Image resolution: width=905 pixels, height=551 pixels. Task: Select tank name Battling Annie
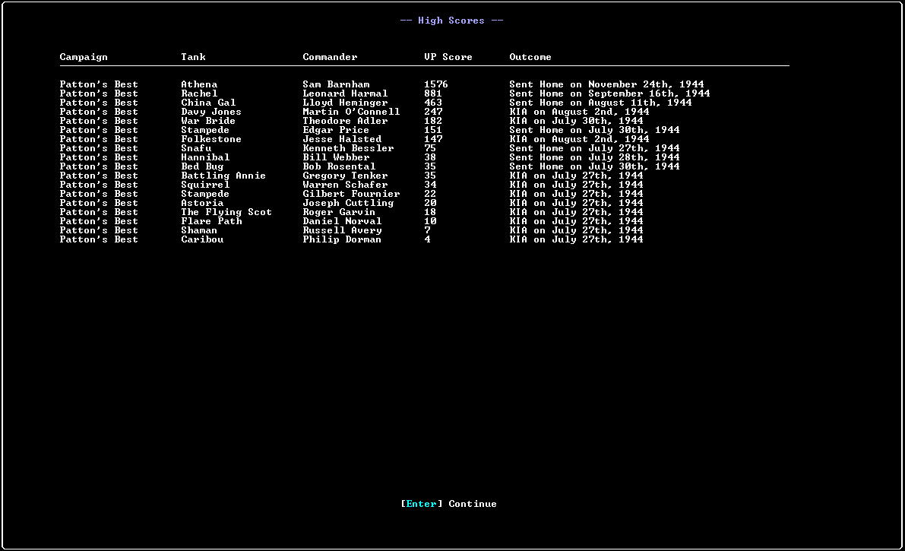(223, 176)
